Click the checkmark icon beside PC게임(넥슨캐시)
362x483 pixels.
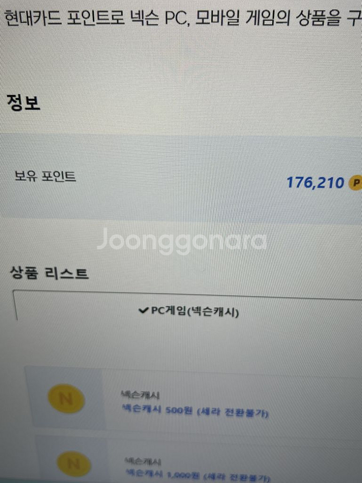pyautogui.click(x=144, y=310)
